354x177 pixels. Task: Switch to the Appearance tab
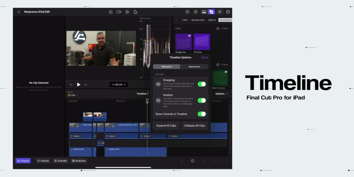click(x=194, y=67)
